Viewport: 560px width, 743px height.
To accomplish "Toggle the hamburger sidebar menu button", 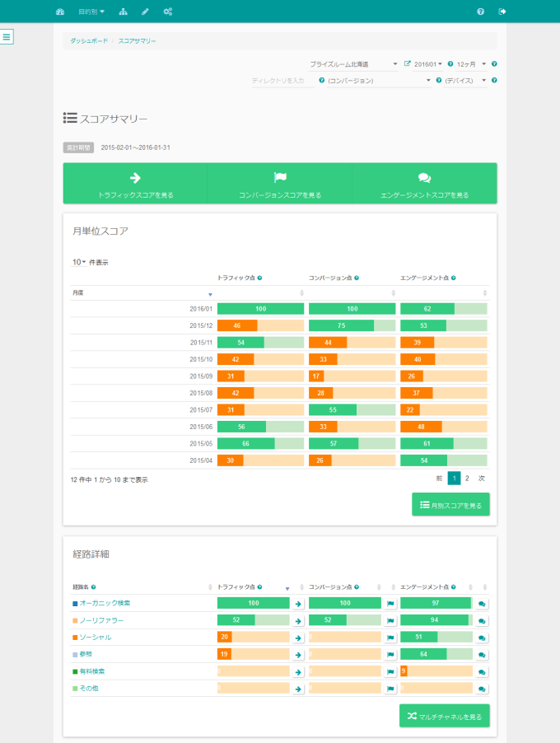I will click(x=7, y=37).
